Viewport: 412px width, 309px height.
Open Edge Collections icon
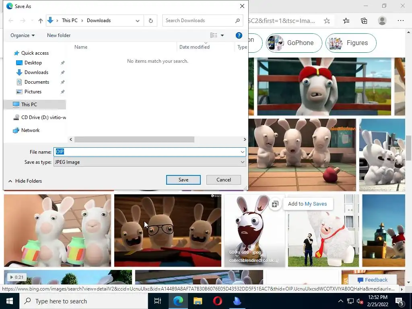[x=364, y=21]
